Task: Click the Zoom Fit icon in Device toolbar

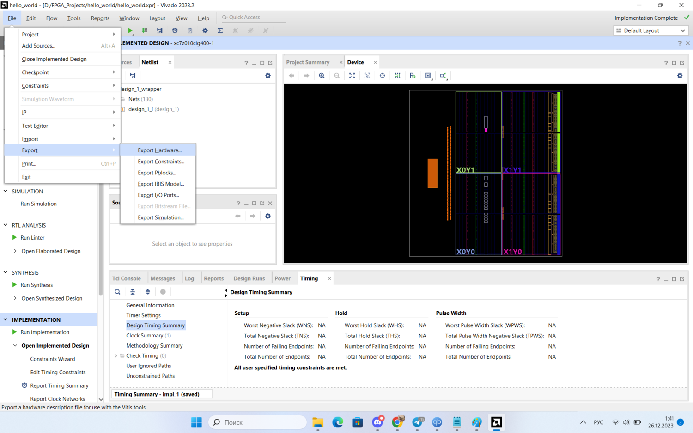Action: [352, 76]
